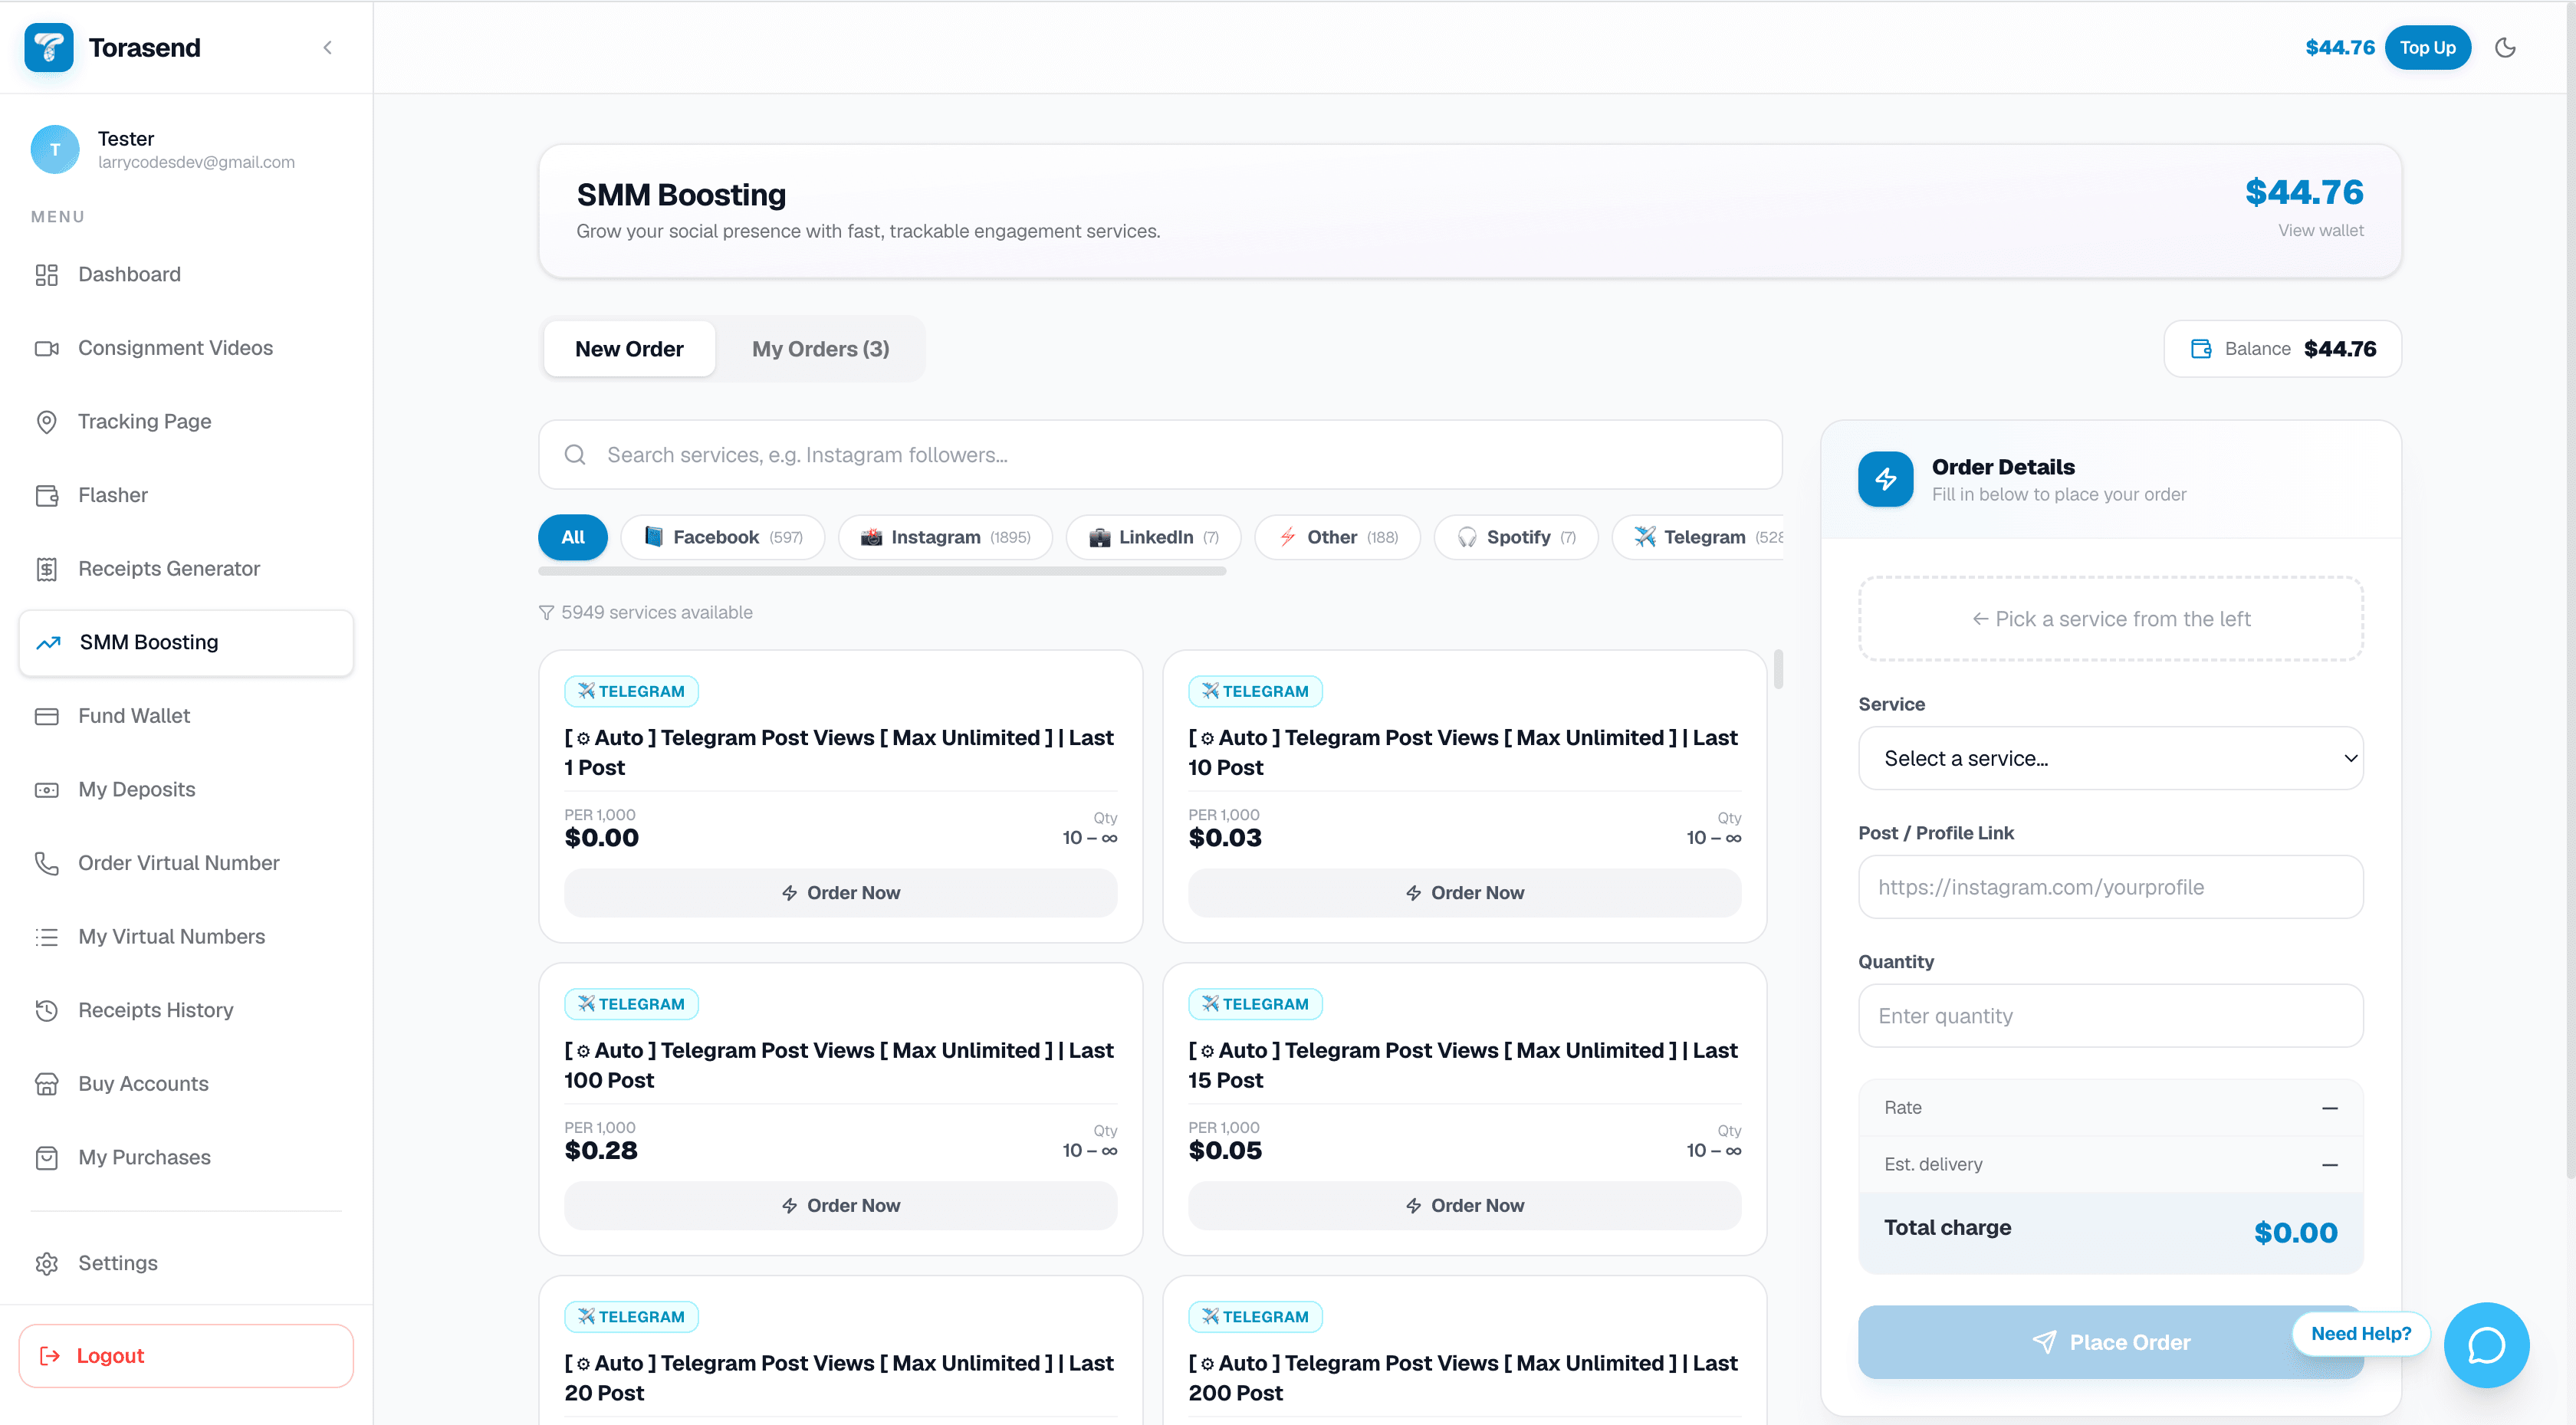Open the View wallet link

click(2320, 230)
